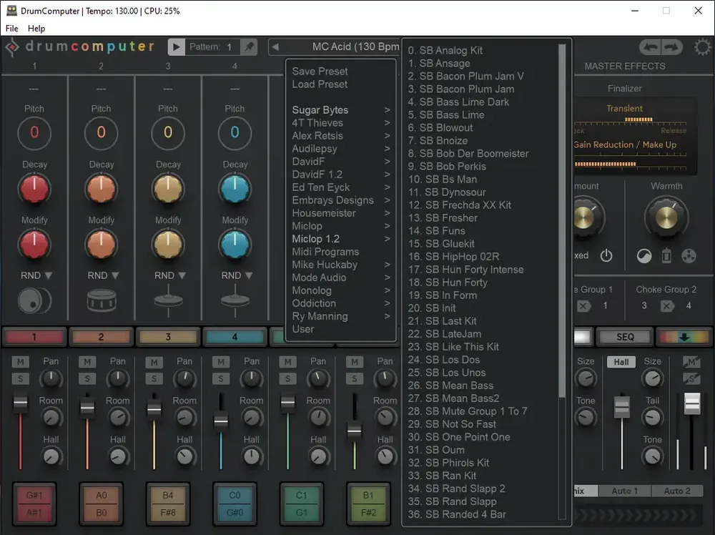Click the colored download arrow button
715x535 pixels.
pos(684,337)
